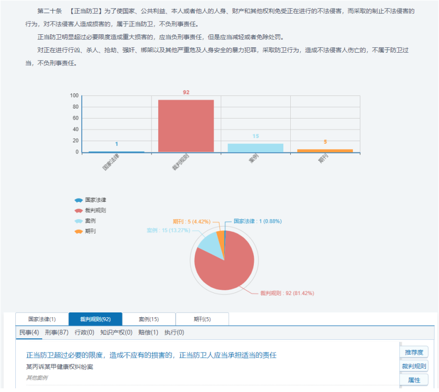The width and height of the screenshot is (439, 392).
Task: Click pie label 裁判规则 : 92 (81.42%)
Action: click(287, 293)
